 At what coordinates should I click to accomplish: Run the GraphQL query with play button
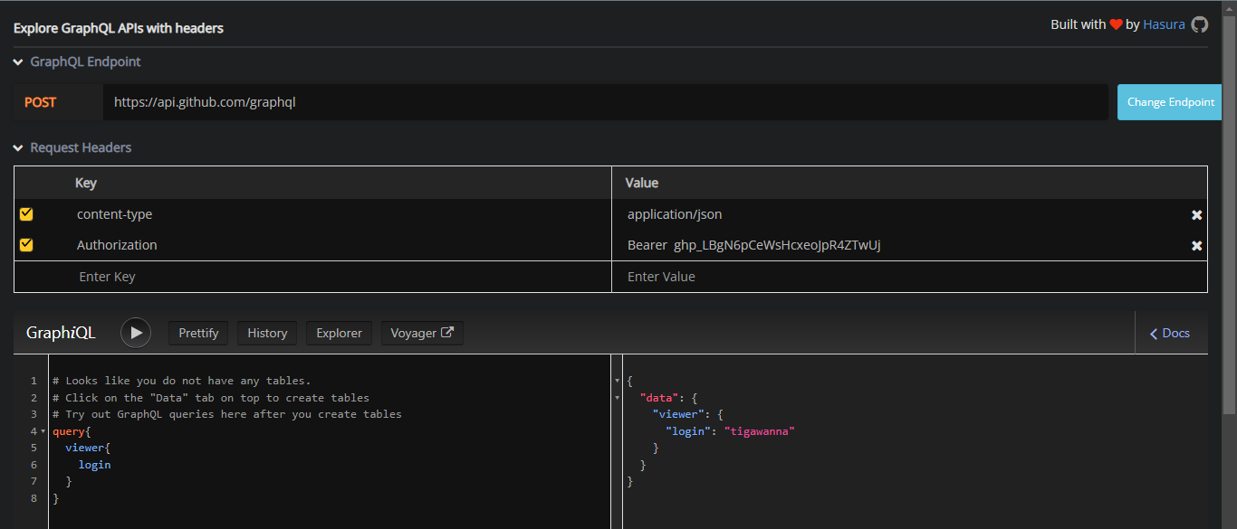click(135, 333)
